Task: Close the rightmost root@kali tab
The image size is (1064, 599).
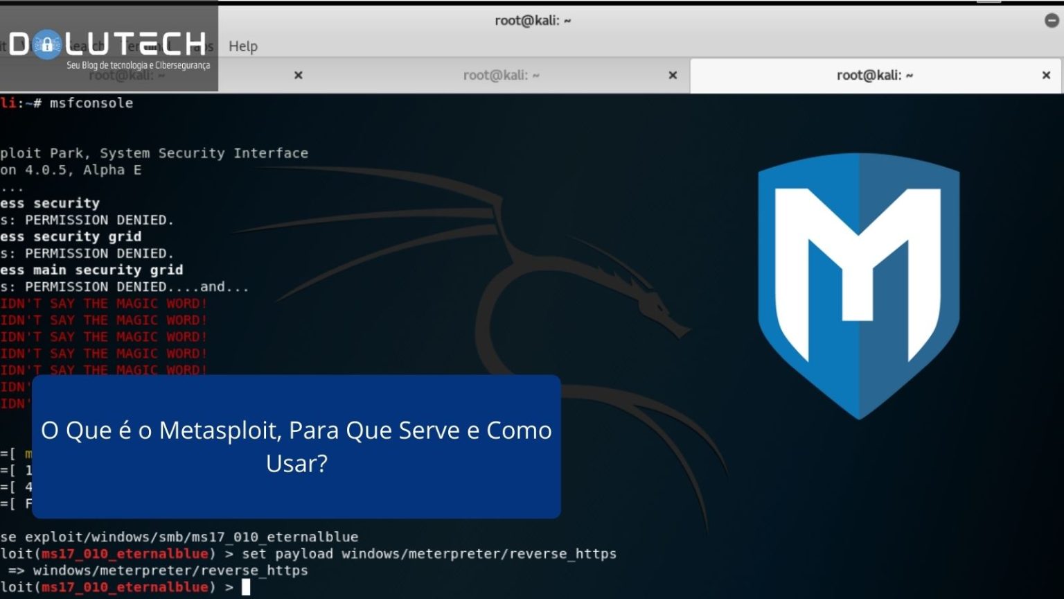Action: pyautogui.click(x=1046, y=75)
